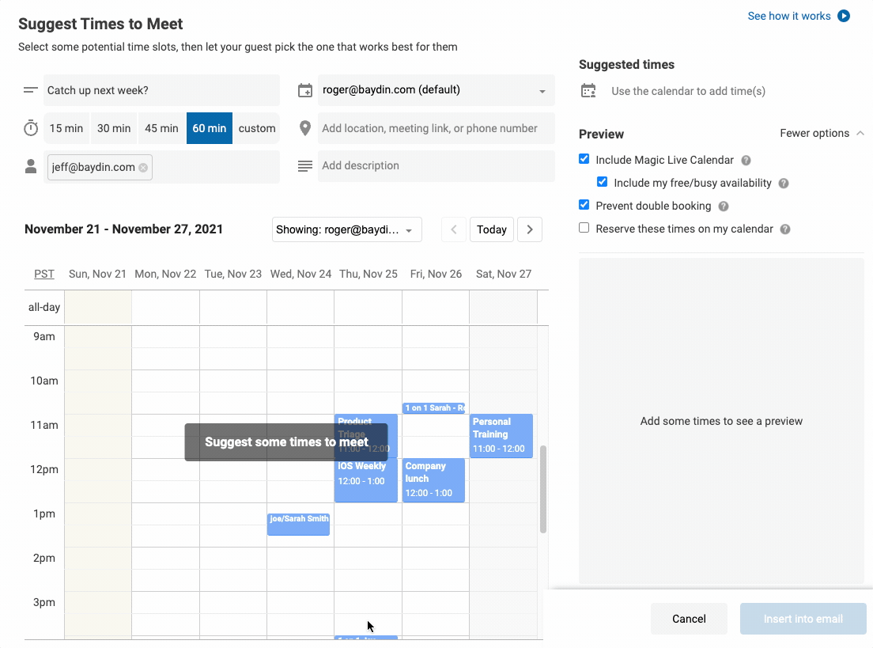Image resolution: width=873 pixels, height=648 pixels.
Task: Open the iOS Weekly 12:00 - 1:00 event
Action: tap(366, 480)
